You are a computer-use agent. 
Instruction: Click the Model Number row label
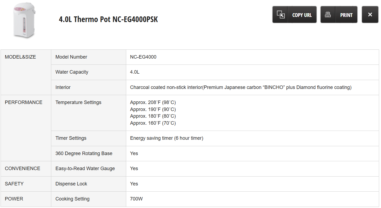coord(71,57)
